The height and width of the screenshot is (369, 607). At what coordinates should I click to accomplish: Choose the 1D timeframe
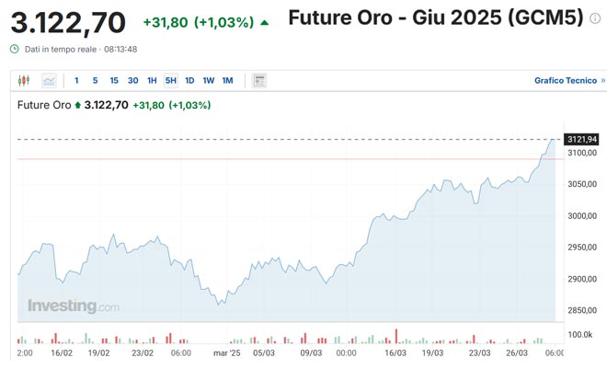pyautogui.click(x=189, y=81)
